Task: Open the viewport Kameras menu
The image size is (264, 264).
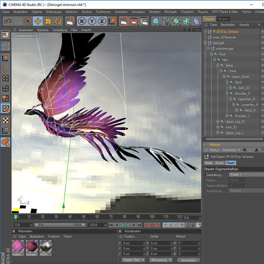Action: point(43,30)
